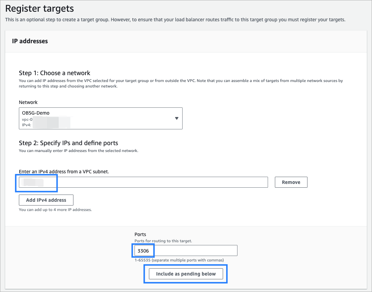Screen dimensions: 372x292
Task: Click the '4 more IP addresses' hint
Action: click(55, 209)
